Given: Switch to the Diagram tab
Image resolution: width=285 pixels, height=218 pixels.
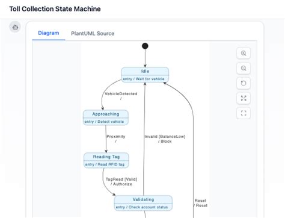Looking at the screenshot, I should tap(49, 33).
